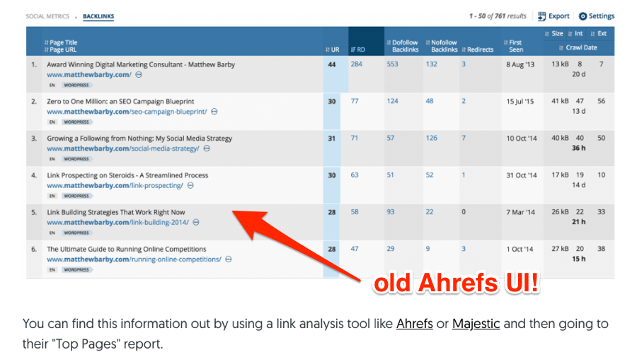Open the Ahrefs link in the paragraph

414,323
